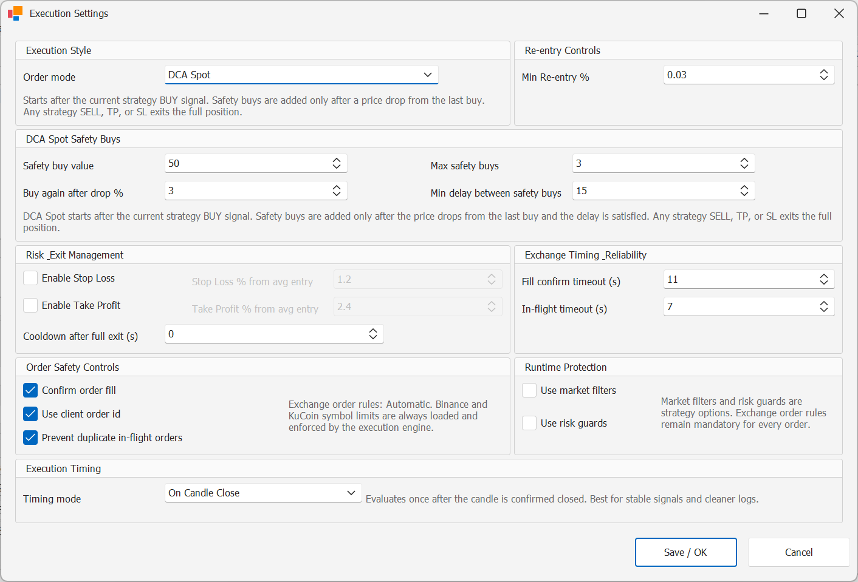Click the "Exchange Timing _Reliability" heading
The width and height of the screenshot is (858, 582).
coord(585,255)
